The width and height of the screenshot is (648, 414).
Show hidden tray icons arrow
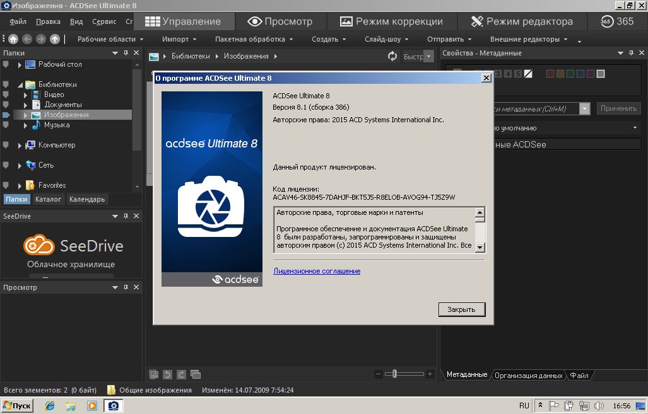[x=540, y=405]
